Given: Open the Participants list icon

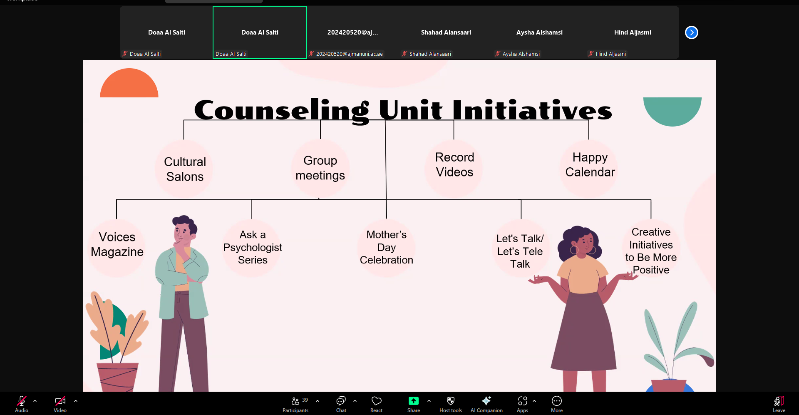Looking at the screenshot, I should (x=295, y=401).
